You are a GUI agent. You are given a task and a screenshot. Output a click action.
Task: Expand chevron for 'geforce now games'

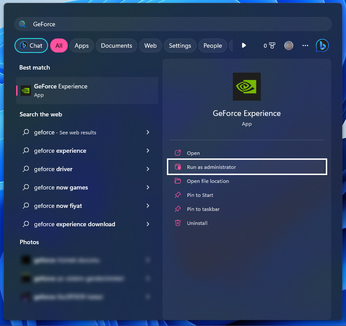click(x=148, y=187)
